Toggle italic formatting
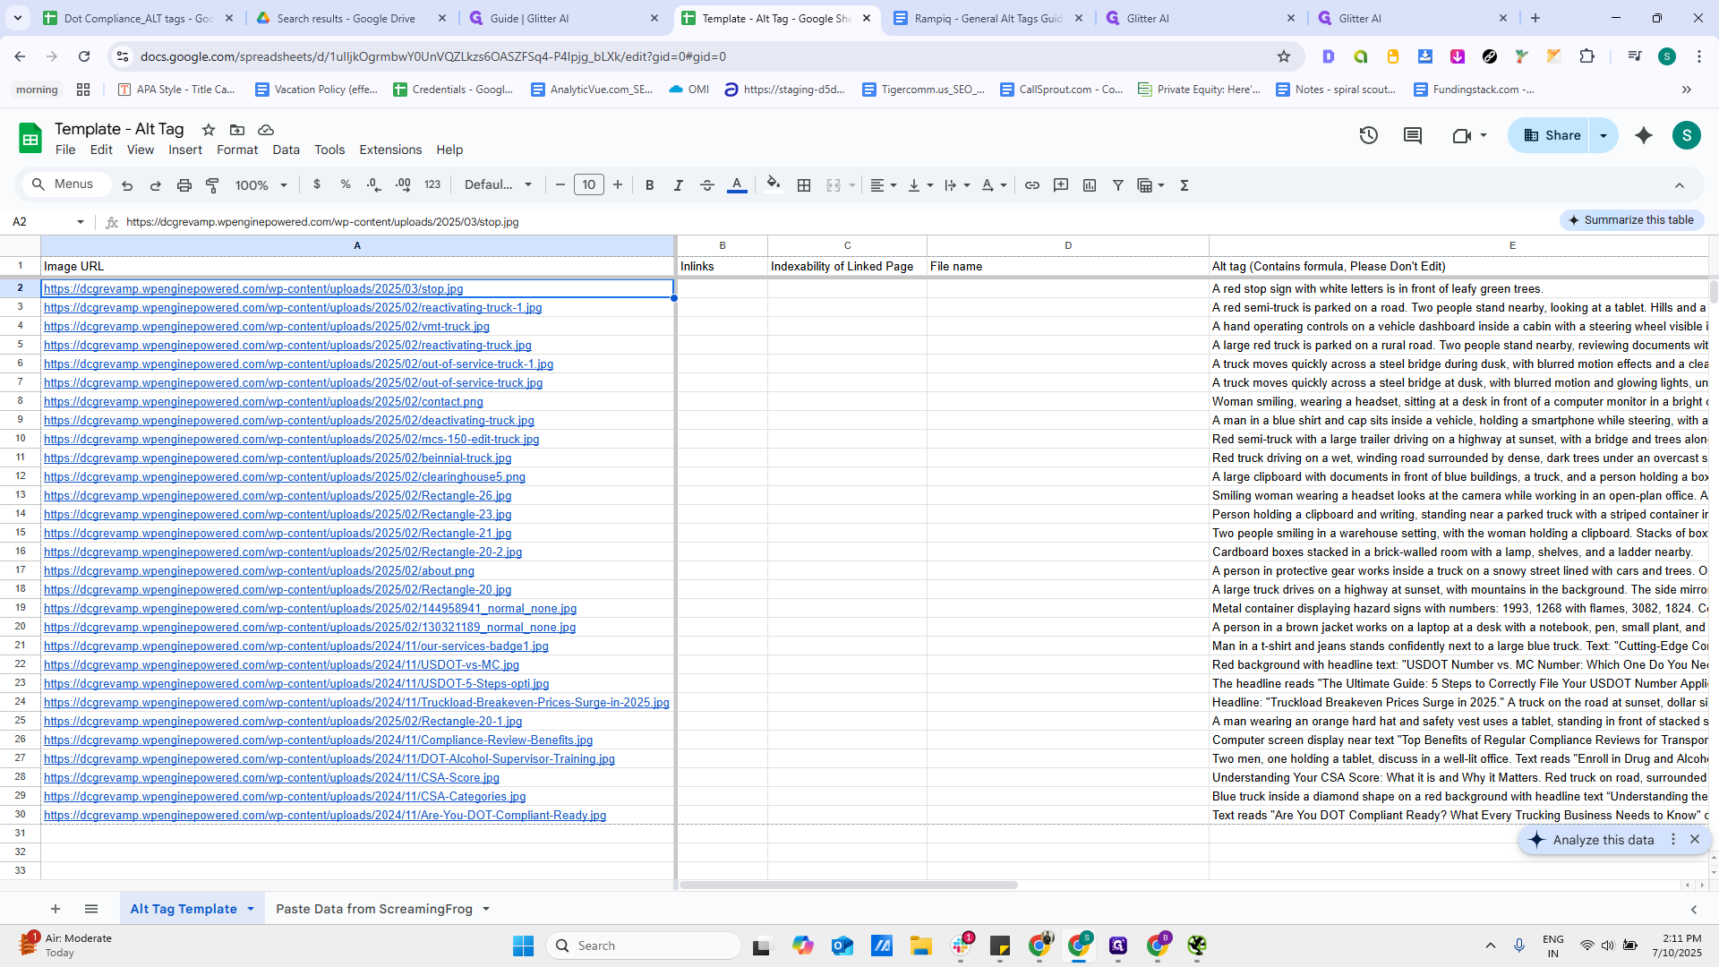The height and width of the screenshot is (967, 1719). tap(679, 185)
